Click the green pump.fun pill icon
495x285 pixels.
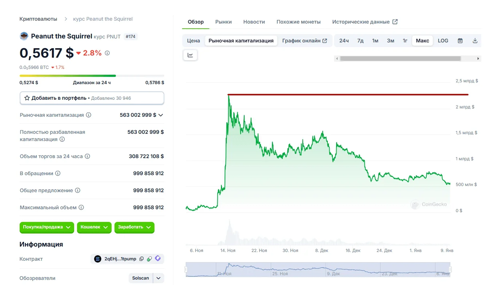click(x=149, y=259)
